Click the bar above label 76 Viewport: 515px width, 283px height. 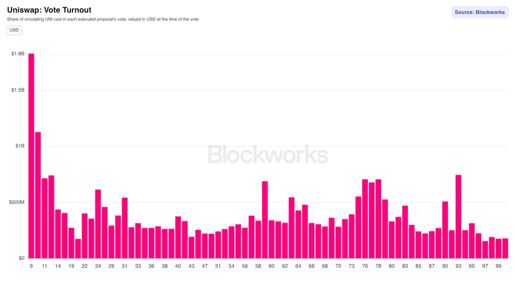tap(365, 219)
